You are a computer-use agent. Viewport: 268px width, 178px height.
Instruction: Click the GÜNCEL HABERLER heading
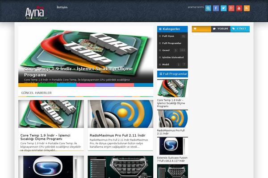coord(36,93)
